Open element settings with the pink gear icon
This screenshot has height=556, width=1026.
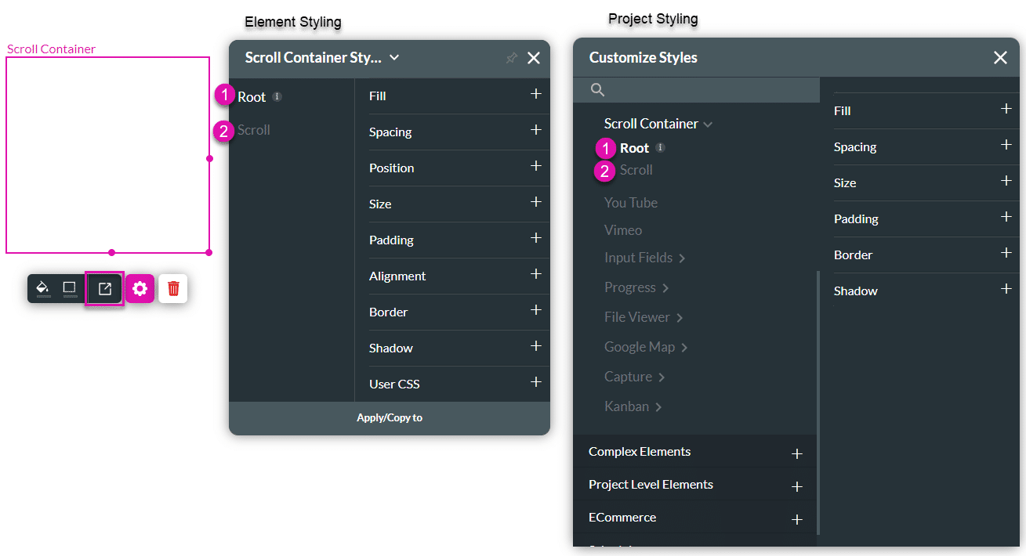tap(140, 288)
